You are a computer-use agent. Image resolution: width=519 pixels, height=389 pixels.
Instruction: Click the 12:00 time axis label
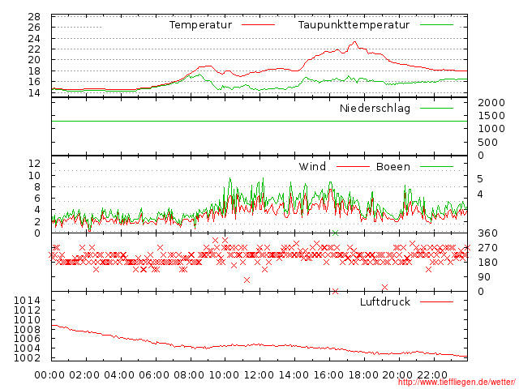click(x=259, y=375)
